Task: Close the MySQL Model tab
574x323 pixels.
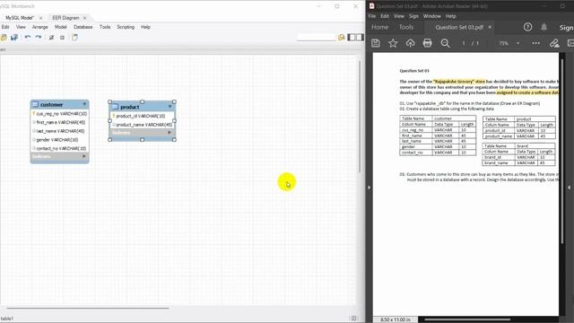Action: coord(40,18)
